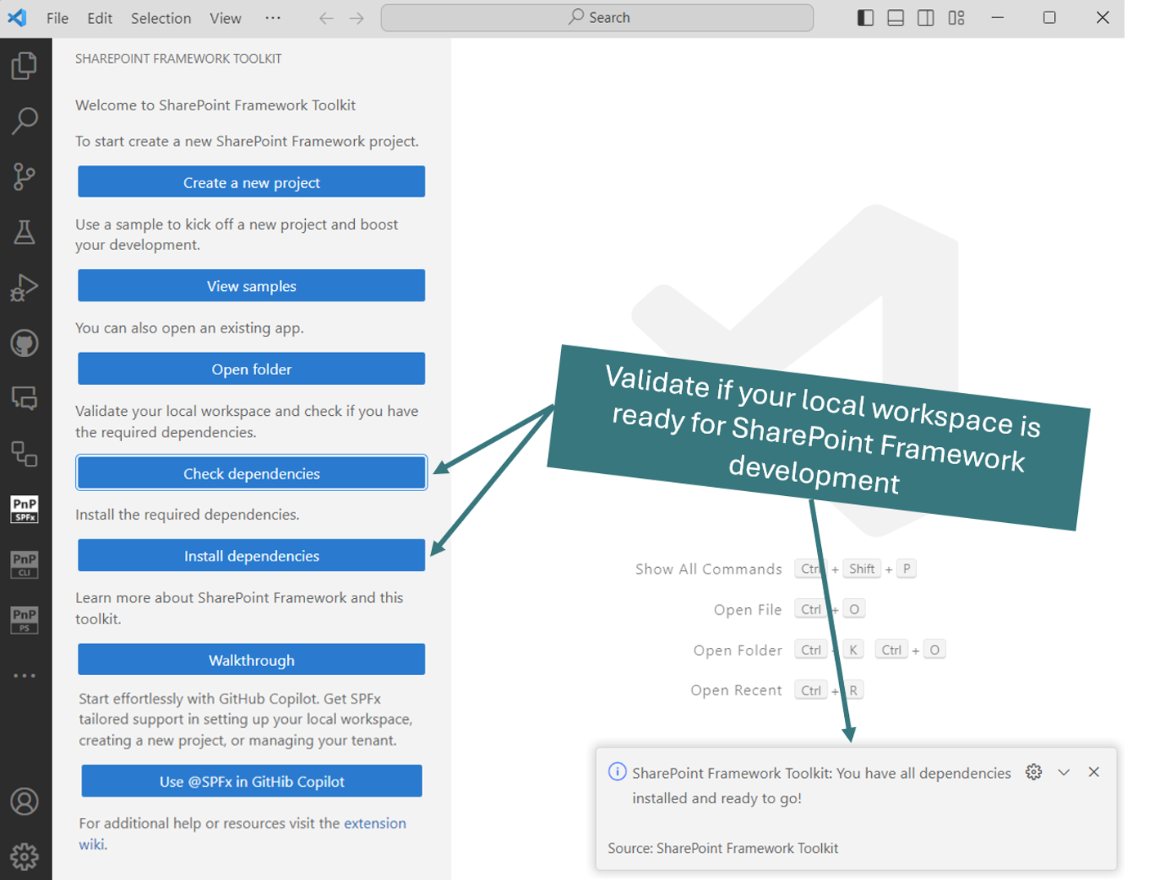Open the PnP SPFx toolkit view

[25, 509]
